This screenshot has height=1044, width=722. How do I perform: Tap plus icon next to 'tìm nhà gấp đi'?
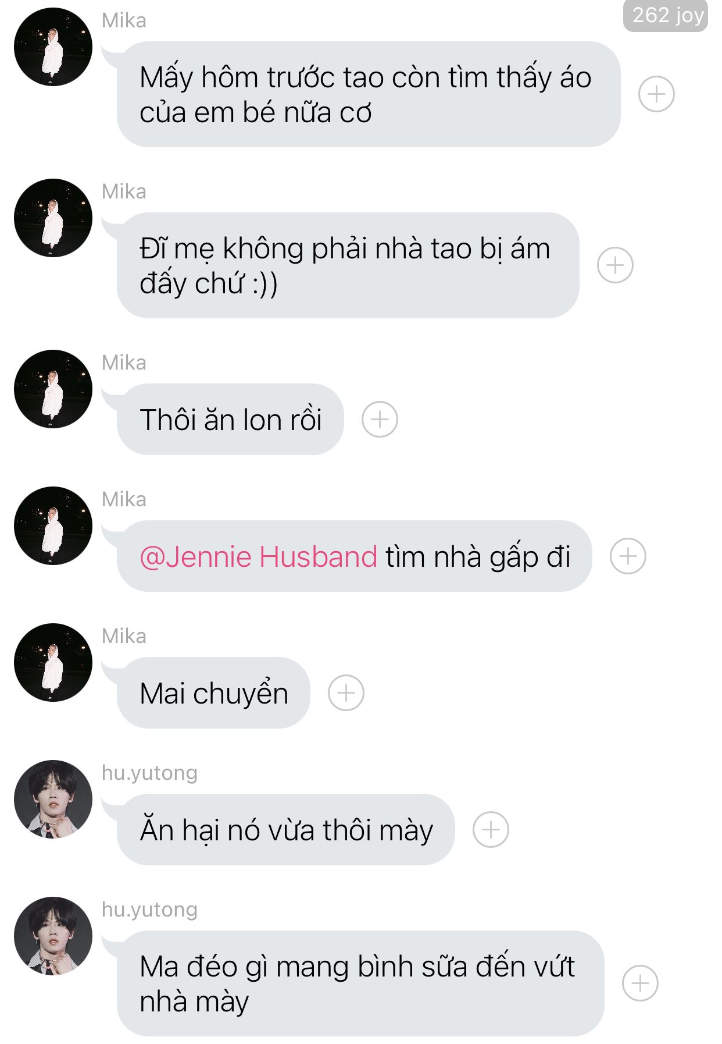tap(628, 556)
